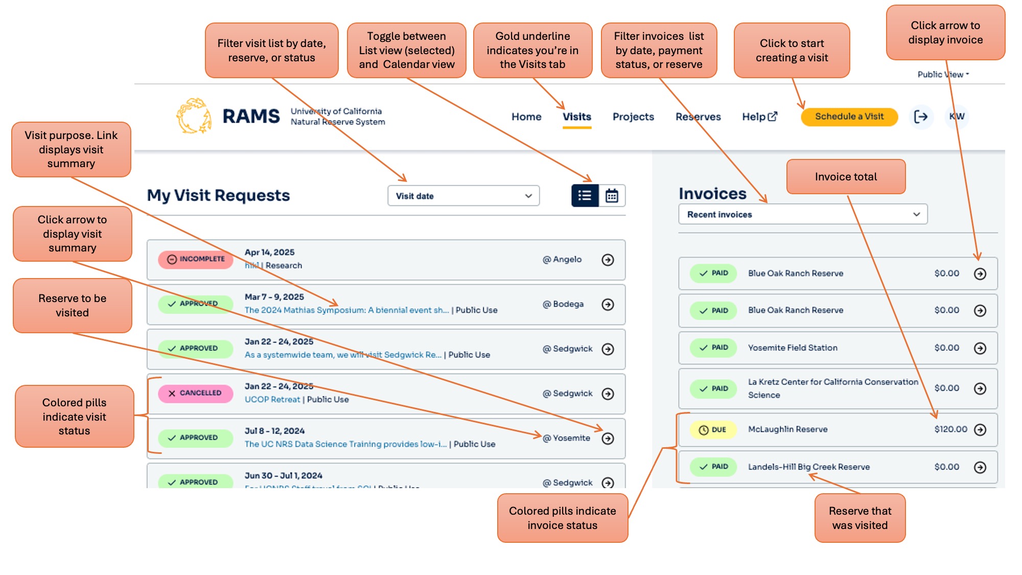The width and height of the screenshot is (1022, 575).
Task: Click 'McLaughlin Reserve' invoice name
Action: pos(788,429)
